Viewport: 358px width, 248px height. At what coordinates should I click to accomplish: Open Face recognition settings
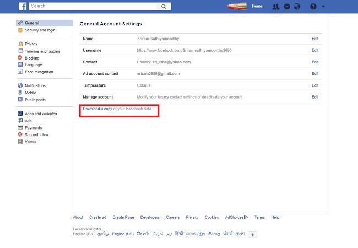[39, 72]
